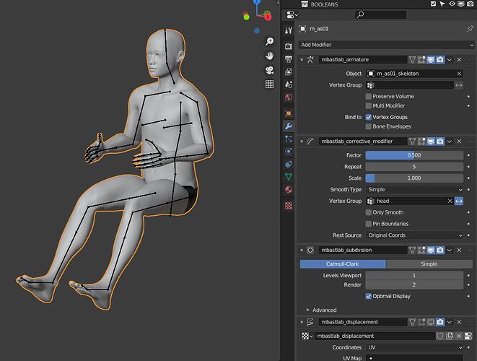The height and width of the screenshot is (361, 477).
Task: Open Rest Source Original Coords dropdown
Action: (x=414, y=235)
